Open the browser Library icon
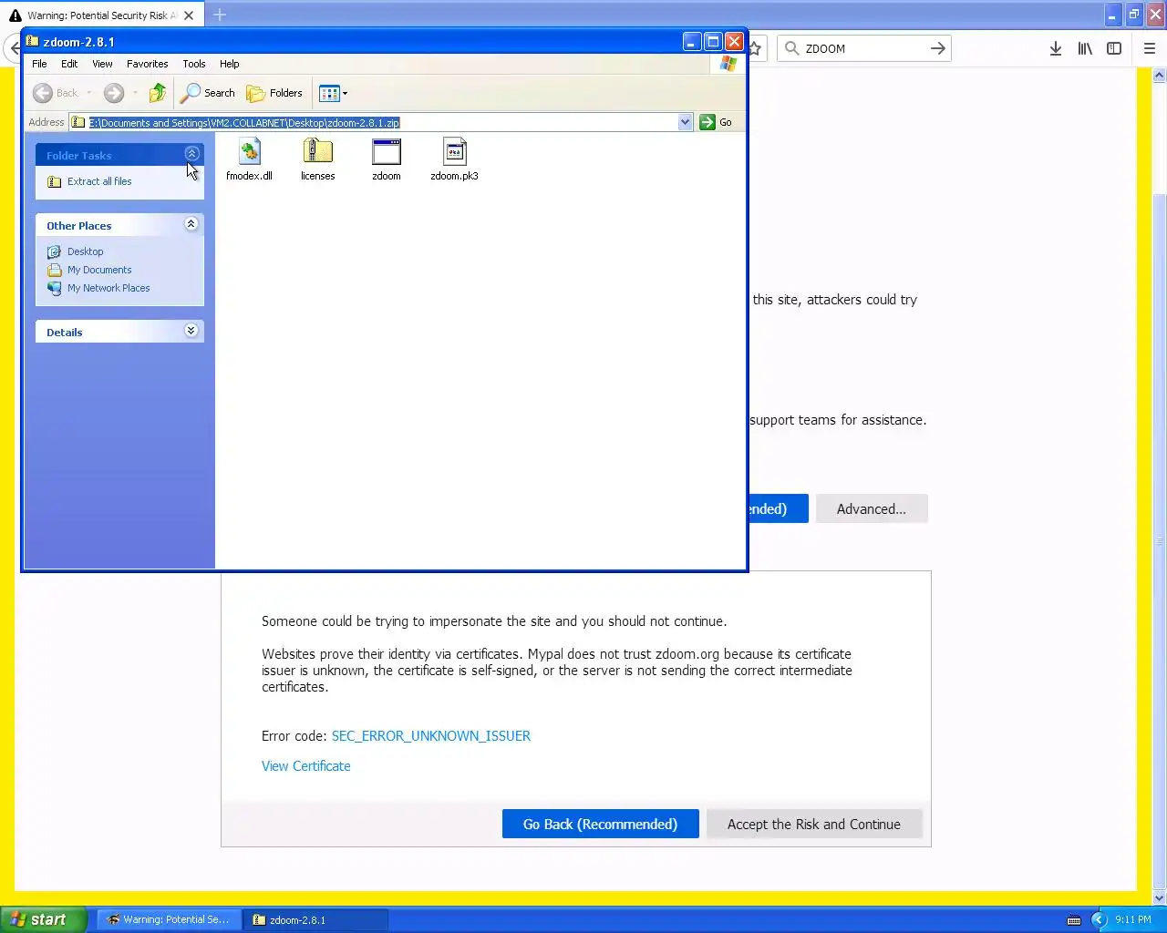The height and width of the screenshot is (933, 1167). point(1085,48)
